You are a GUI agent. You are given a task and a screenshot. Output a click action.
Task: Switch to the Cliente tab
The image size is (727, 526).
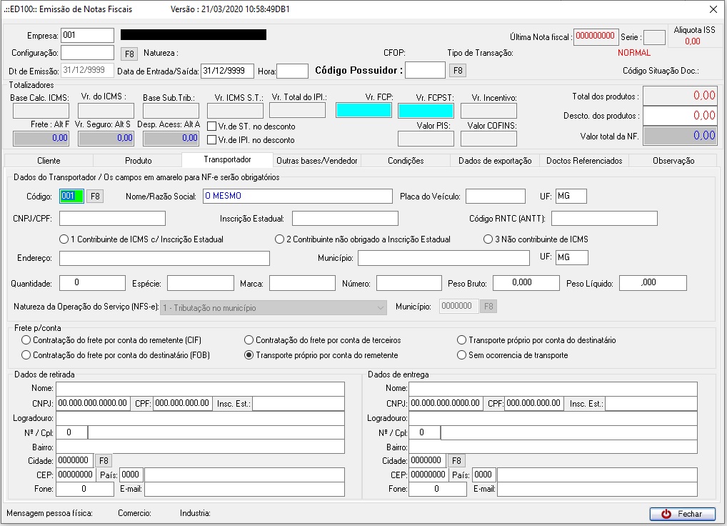click(x=49, y=161)
